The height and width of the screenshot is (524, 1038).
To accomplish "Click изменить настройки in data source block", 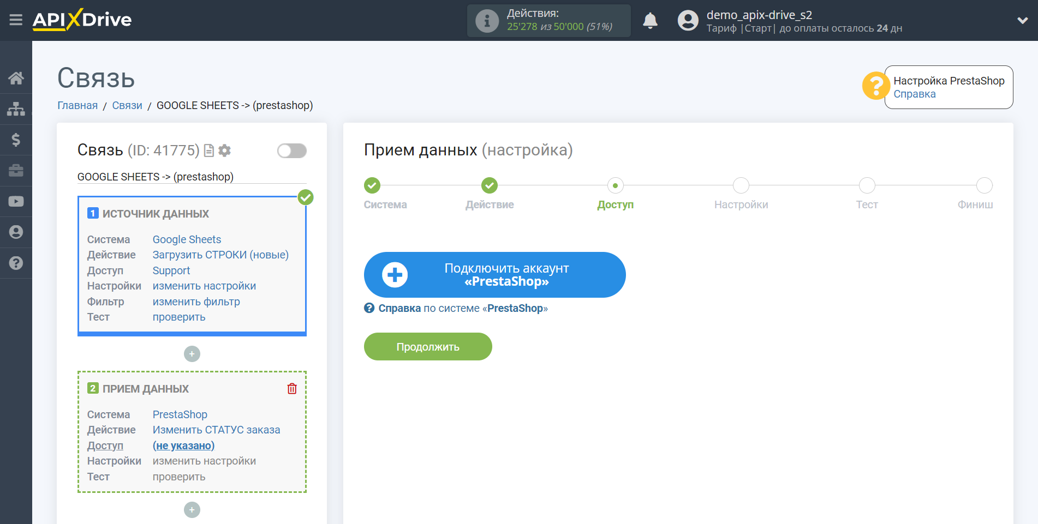I will click(204, 286).
